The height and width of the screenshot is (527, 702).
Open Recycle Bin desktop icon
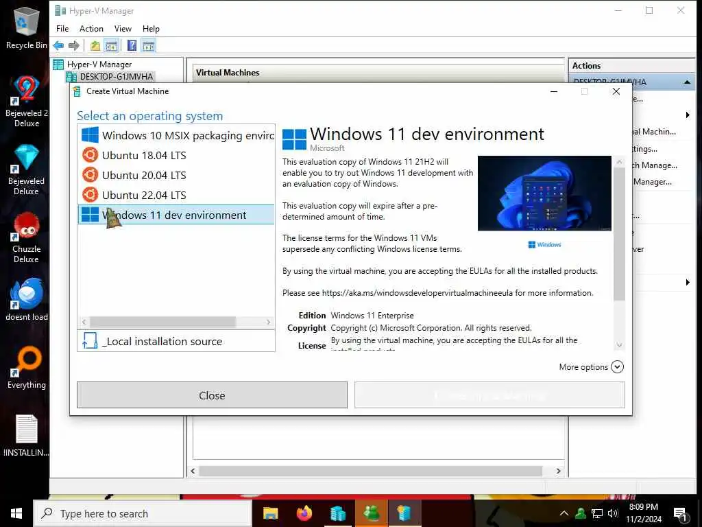pos(27,28)
